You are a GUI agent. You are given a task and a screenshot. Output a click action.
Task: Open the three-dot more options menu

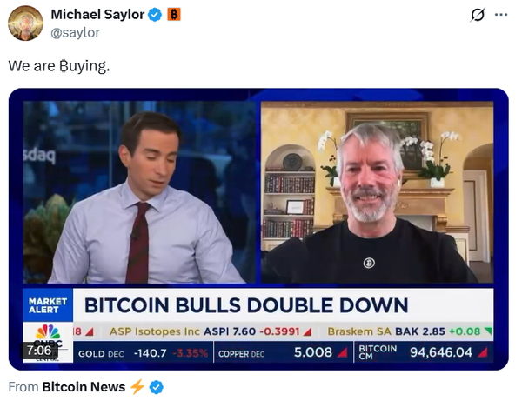coord(501,15)
